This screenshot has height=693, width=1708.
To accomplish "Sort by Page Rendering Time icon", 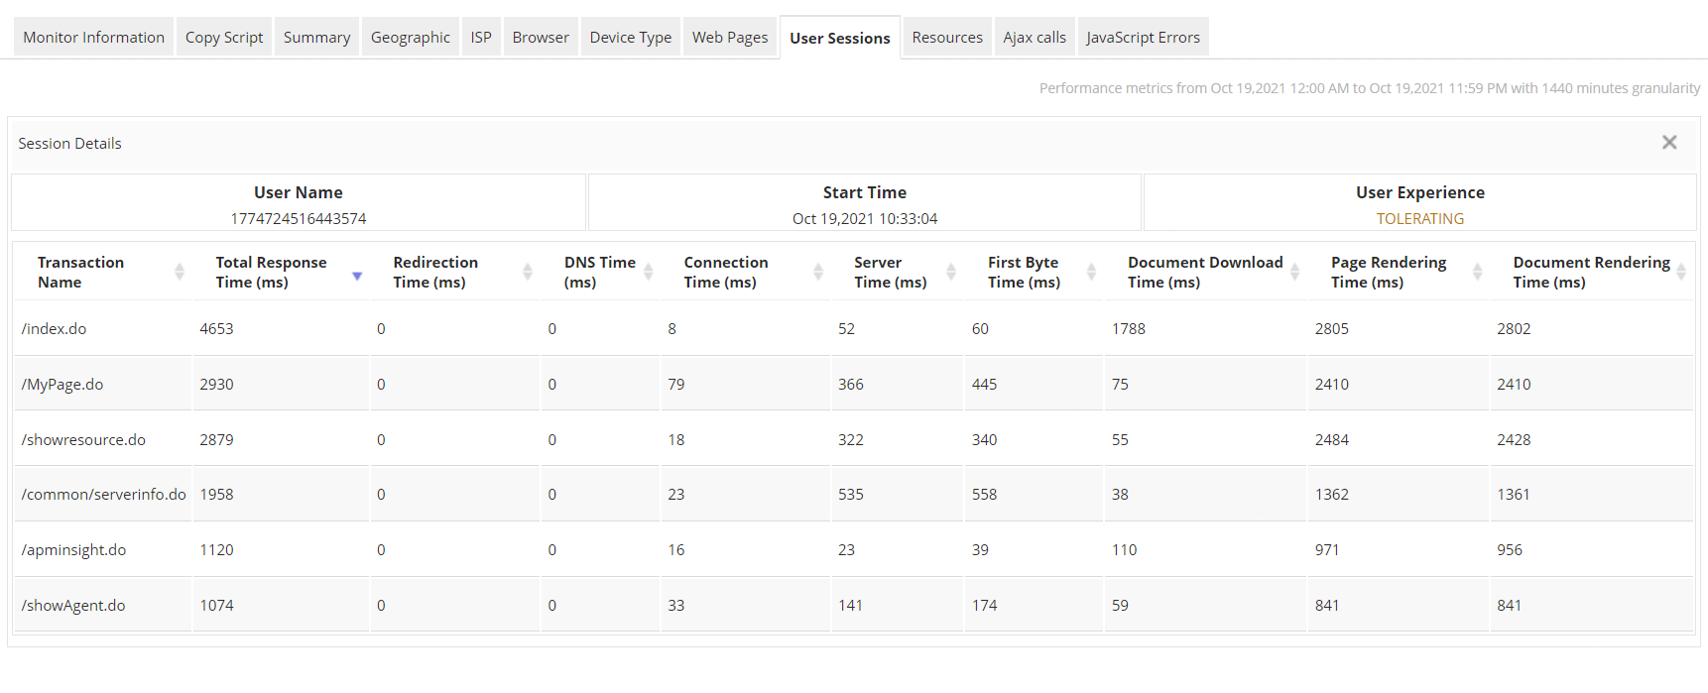I will (1477, 272).
